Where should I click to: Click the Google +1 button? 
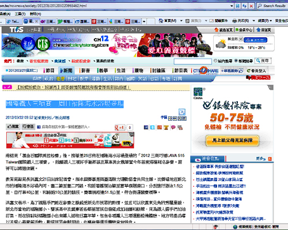click(x=119, y=128)
